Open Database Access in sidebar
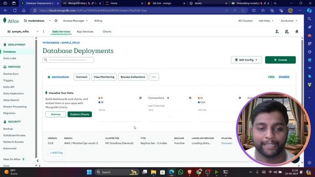The image size is (315, 177). (x=14, y=135)
